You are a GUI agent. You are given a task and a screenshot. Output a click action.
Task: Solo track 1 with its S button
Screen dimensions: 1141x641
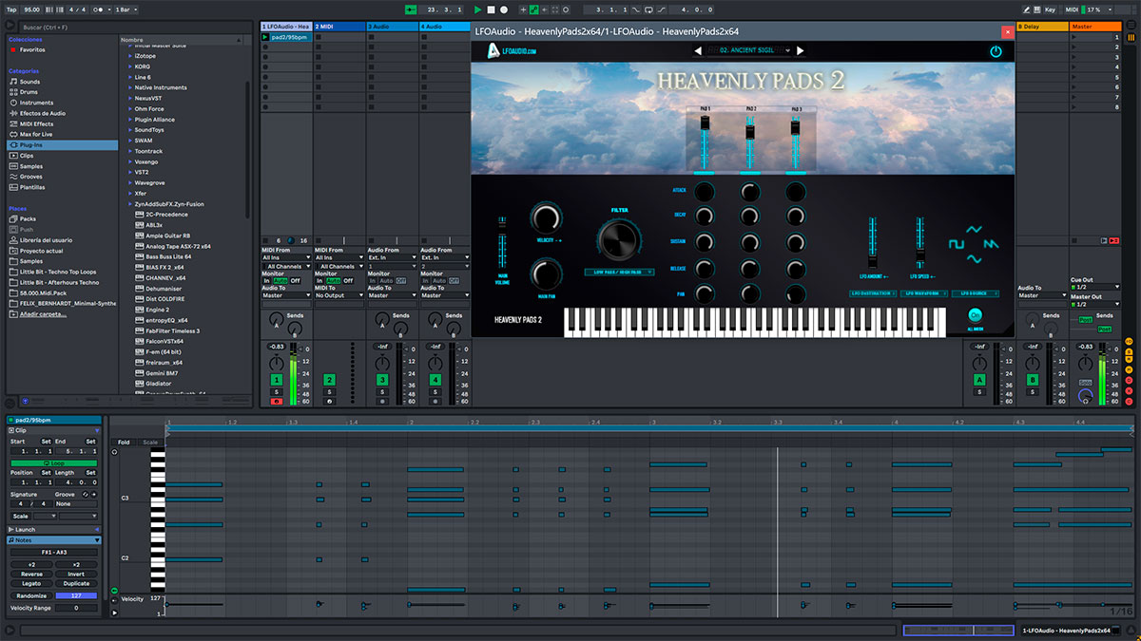coord(276,391)
